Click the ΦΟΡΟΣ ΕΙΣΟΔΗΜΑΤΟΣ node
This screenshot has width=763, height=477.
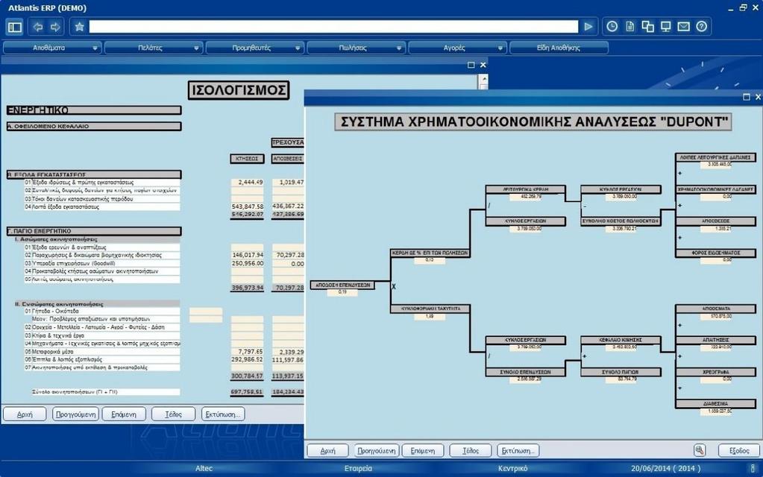coord(716,253)
